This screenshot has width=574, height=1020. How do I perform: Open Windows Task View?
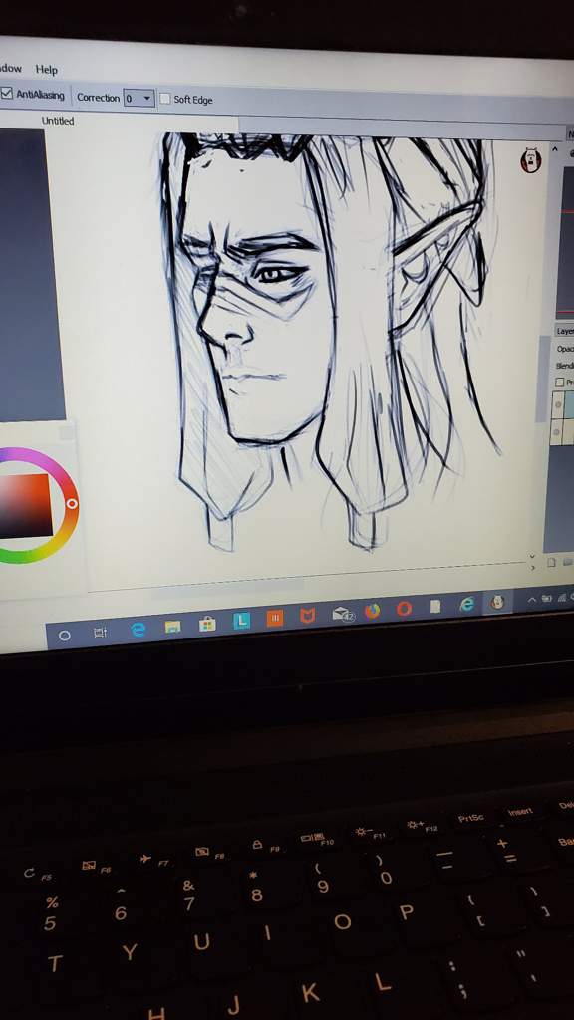click(x=101, y=632)
